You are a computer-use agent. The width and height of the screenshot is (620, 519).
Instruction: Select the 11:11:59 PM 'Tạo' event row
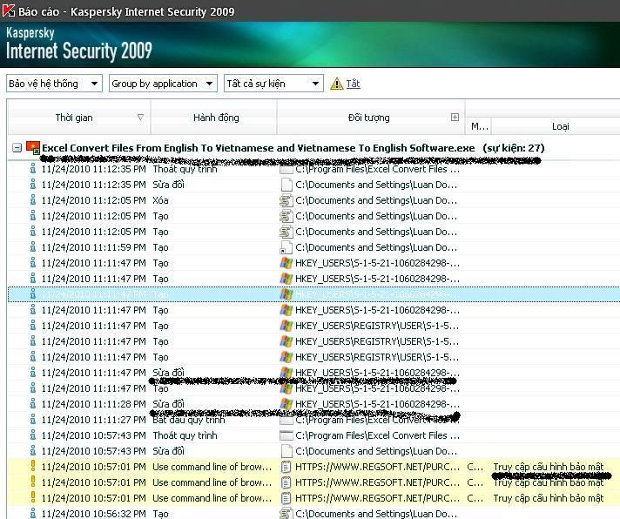pyautogui.click(x=313, y=247)
